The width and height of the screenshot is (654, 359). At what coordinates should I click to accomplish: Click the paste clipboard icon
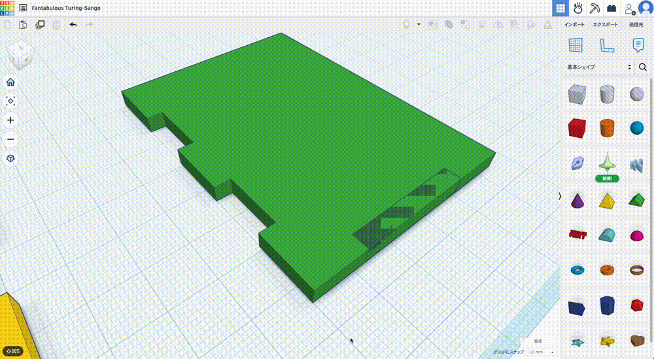24,25
